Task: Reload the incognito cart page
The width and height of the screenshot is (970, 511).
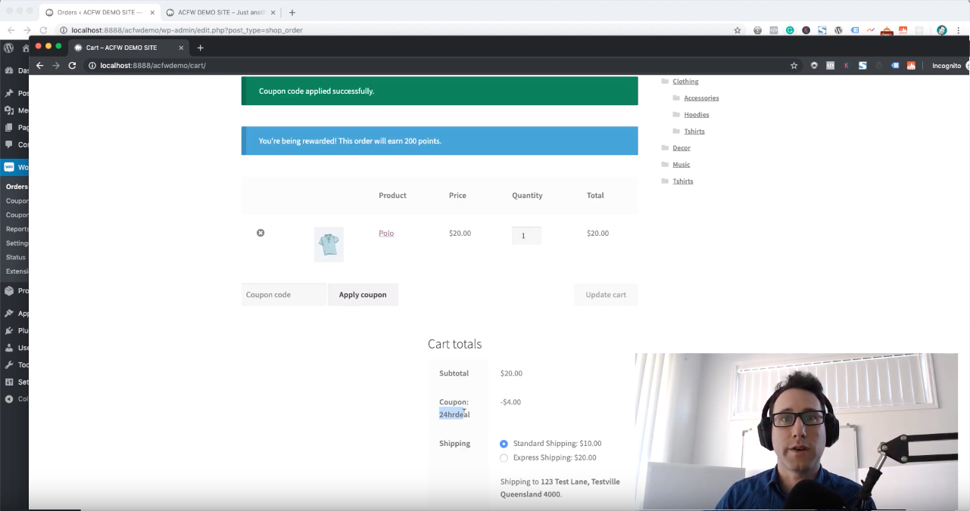Action: [72, 66]
